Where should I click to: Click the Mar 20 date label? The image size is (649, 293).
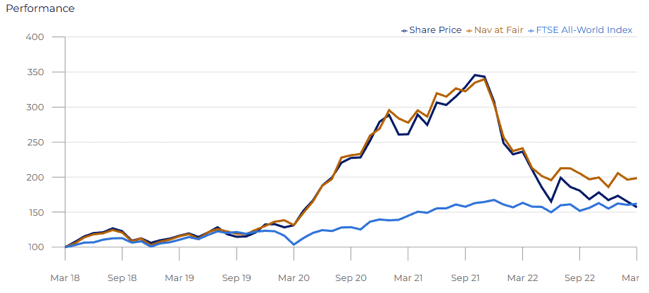pyautogui.click(x=294, y=278)
